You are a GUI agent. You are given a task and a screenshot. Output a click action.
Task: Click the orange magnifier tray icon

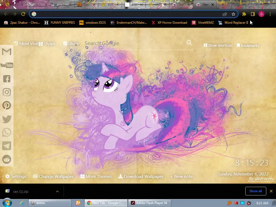click(229, 203)
